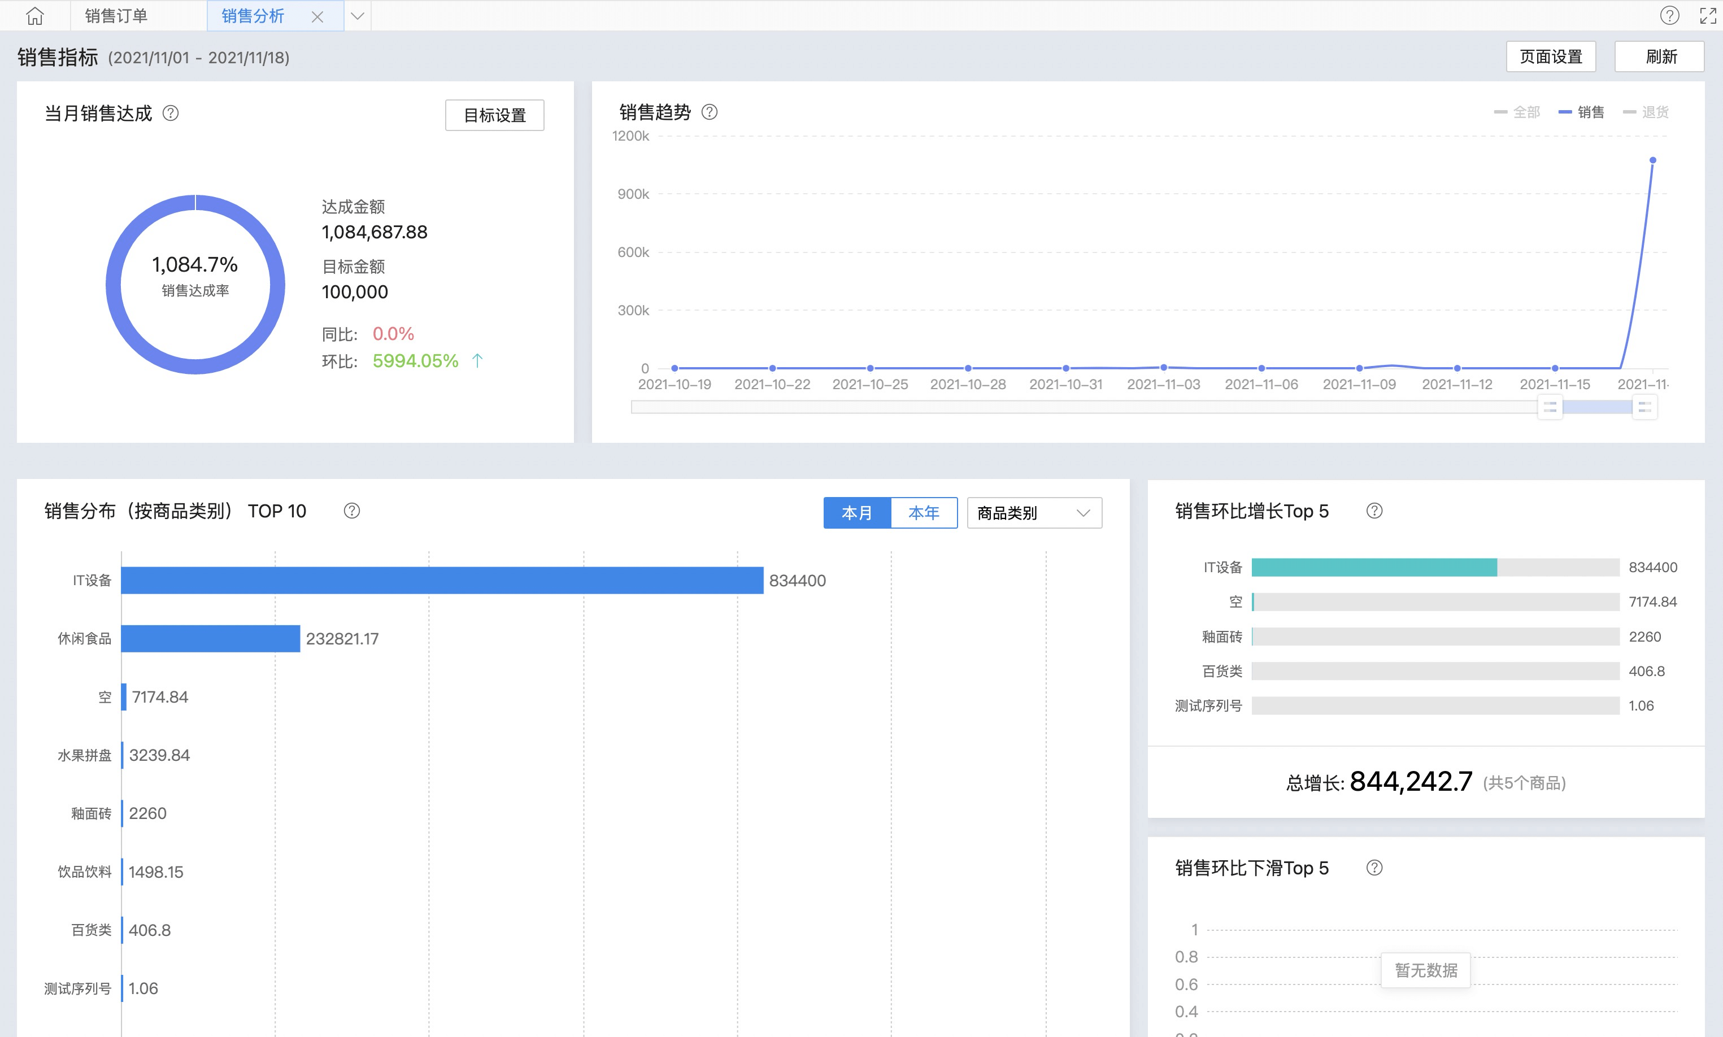1723x1037 pixels.
Task: Click the 刷新 button
Action: tap(1659, 56)
